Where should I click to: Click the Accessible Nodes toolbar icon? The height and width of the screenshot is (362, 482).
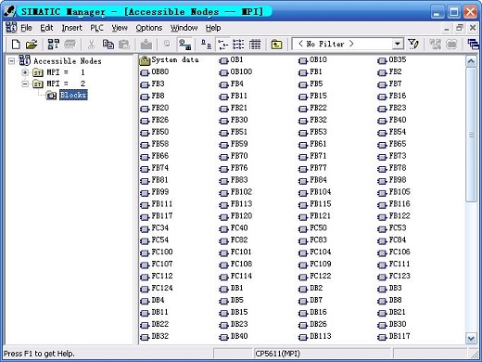point(53,45)
